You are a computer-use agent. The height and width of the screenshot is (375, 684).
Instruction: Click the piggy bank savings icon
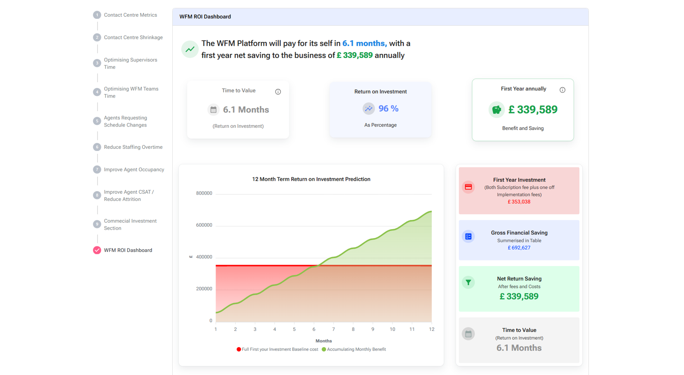tap(496, 110)
